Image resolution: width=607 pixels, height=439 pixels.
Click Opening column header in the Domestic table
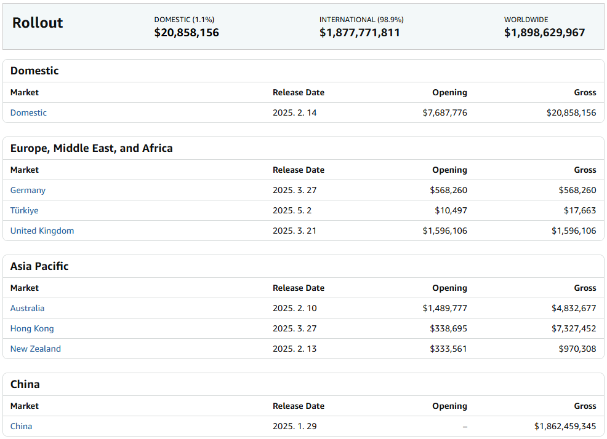[x=449, y=92]
